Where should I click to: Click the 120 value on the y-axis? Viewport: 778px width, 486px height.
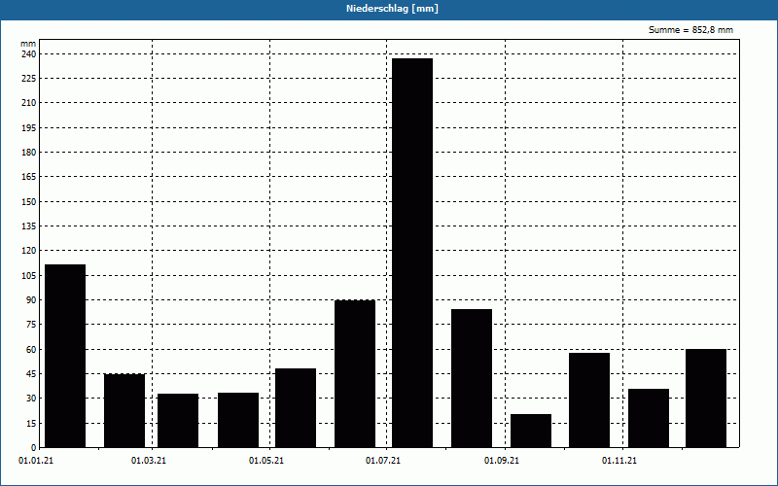[x=29, y=251]
